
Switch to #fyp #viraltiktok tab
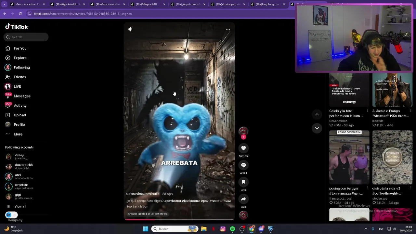tap(68, 4)
